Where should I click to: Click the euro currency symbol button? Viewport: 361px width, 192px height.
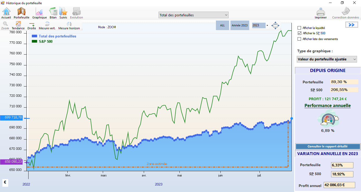point(5,183)
